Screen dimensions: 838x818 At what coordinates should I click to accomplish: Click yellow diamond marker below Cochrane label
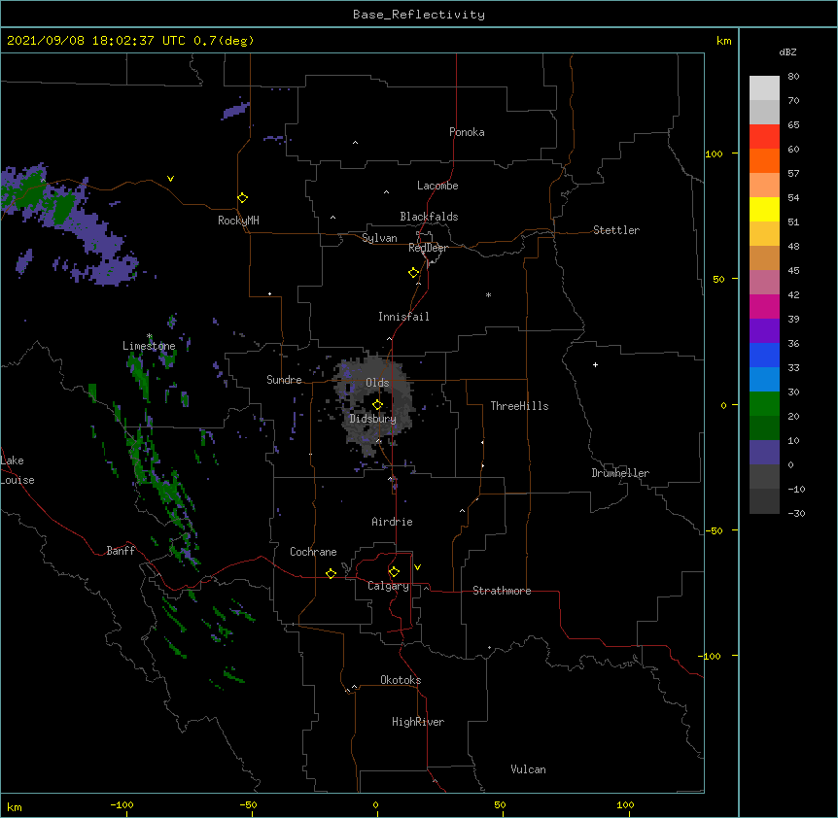pos(331,573)
